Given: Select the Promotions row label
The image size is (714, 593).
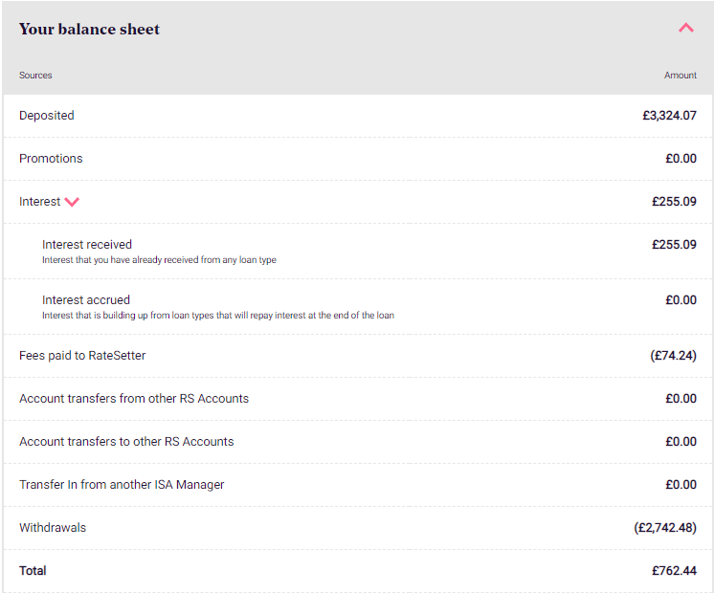Looking at the screenshot, I should [x=51, y=159].
